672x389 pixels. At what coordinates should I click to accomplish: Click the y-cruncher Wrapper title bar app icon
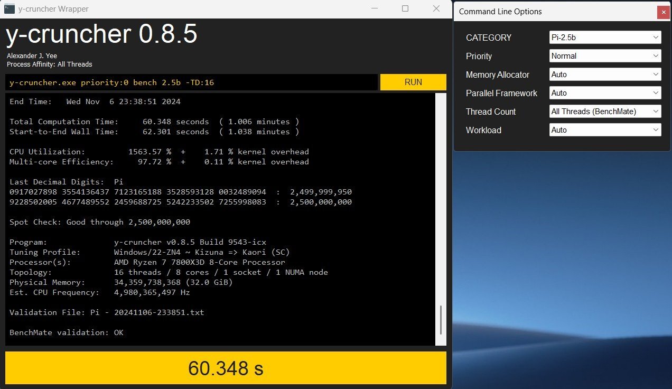tap(9, 8)
